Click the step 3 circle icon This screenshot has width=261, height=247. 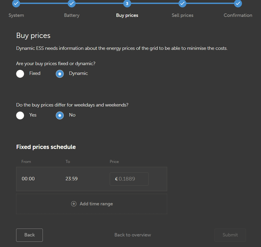point(127,3)
